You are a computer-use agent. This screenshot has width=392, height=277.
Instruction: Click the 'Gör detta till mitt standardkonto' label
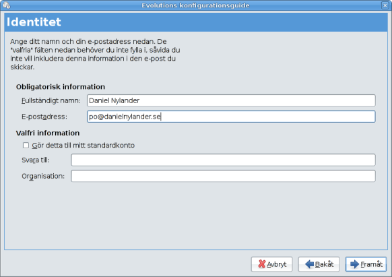(x=84, y=146)
